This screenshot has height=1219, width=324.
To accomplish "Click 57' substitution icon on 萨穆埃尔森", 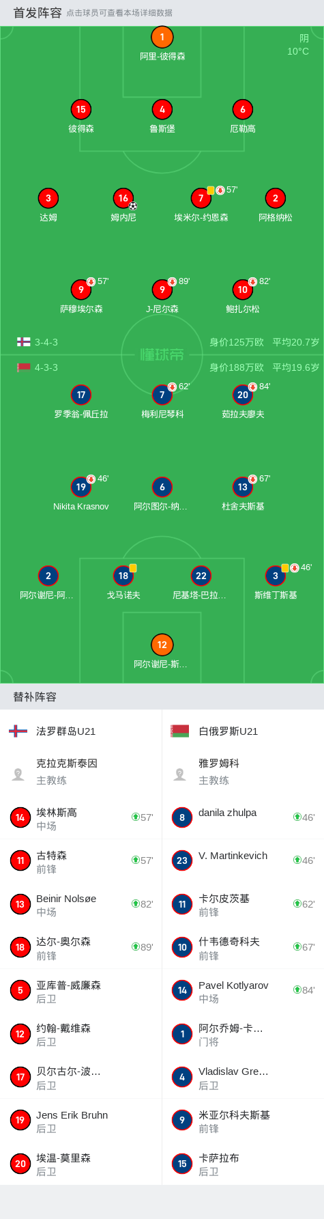I will (91, 281).
